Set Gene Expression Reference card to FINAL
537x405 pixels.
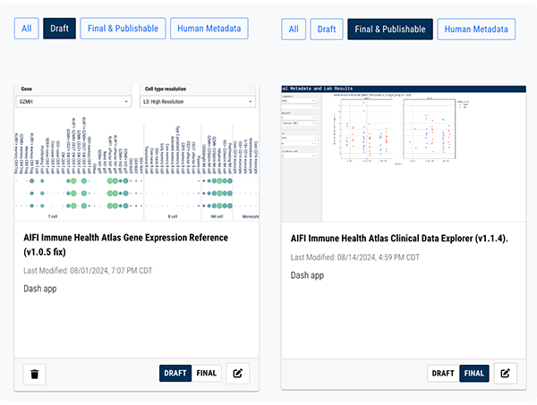pyautogui.click(x=207, y=374)
